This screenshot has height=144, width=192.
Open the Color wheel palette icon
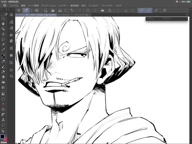[x=11, y=35]
